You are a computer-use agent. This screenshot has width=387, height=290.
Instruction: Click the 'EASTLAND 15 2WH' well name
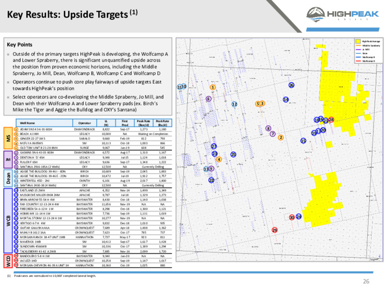[x=32, y=190]
